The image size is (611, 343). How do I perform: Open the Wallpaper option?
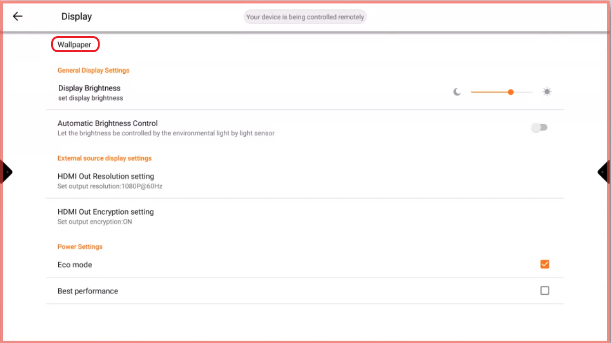pos(75,45)
